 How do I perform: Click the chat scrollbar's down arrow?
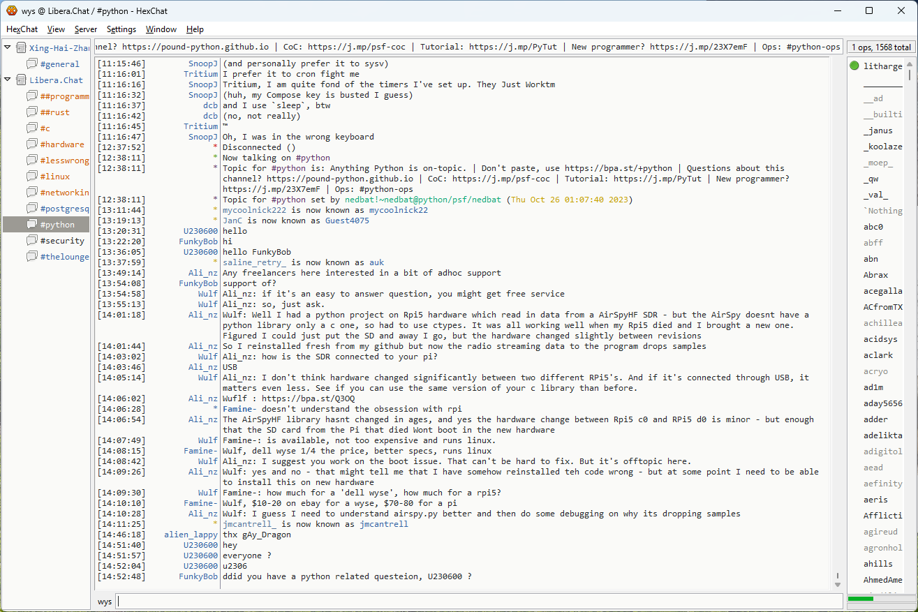[838, 584]
